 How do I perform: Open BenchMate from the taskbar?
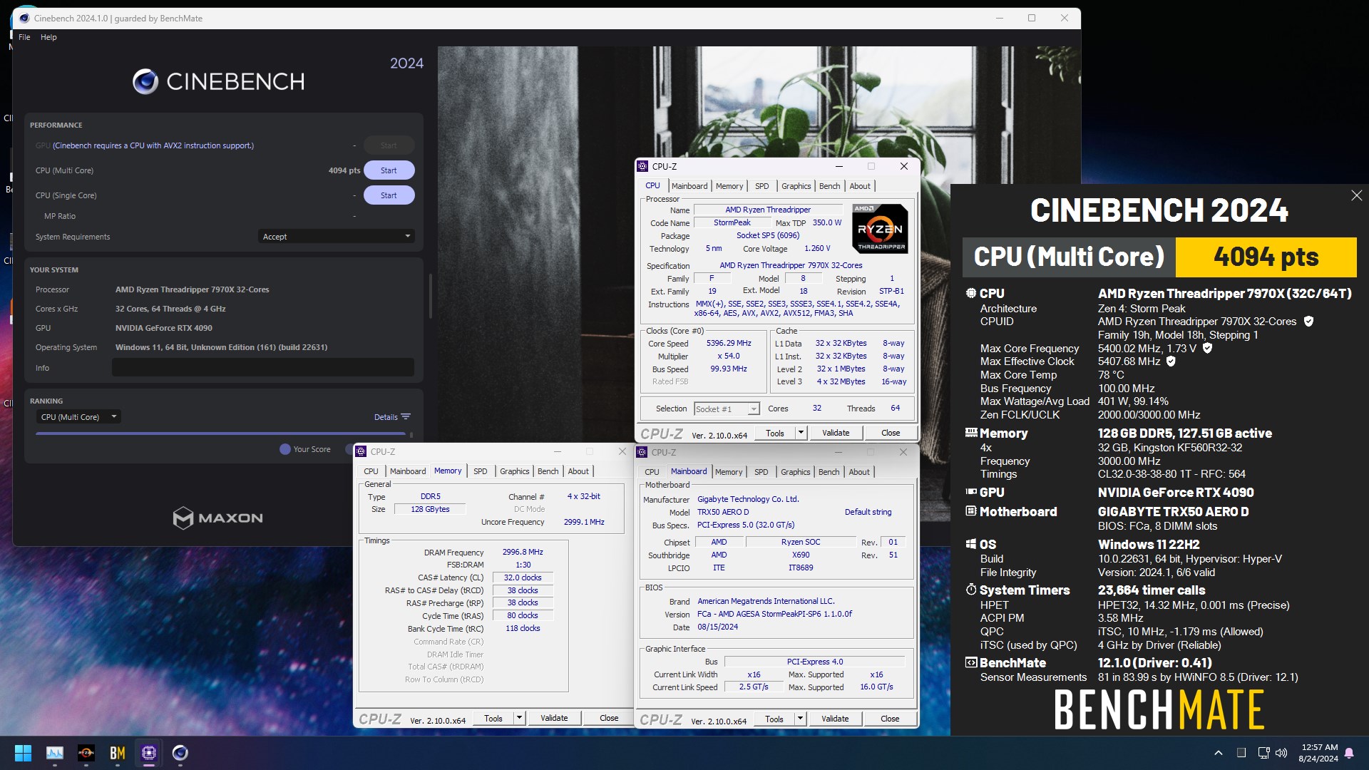click(x=118, y=753)
